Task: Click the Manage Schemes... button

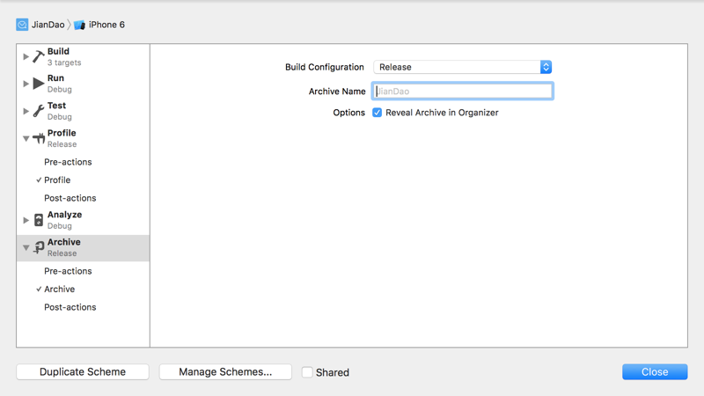Action: point(225,371)
